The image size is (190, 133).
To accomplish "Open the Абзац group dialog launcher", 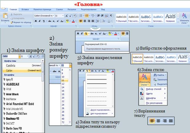I will pyautogui.click(x=112, y=26).
